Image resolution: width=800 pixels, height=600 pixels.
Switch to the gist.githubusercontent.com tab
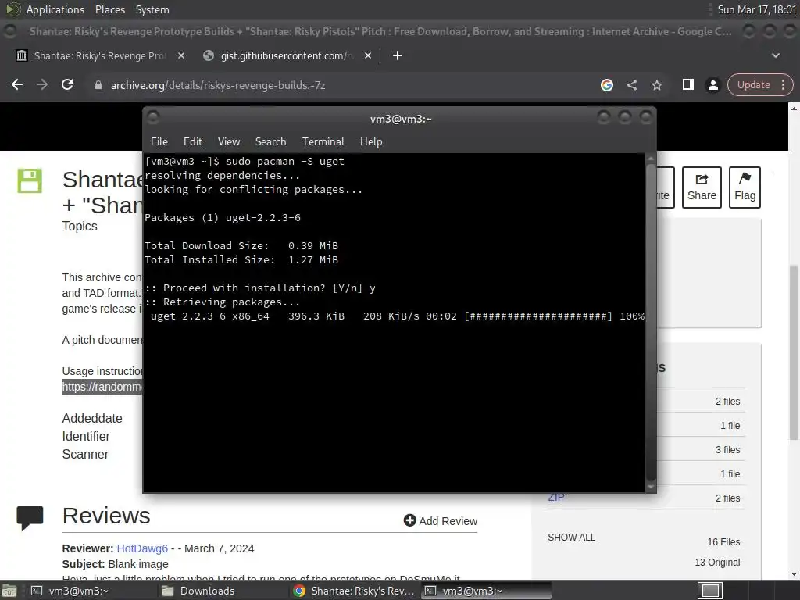coord(286,55)
